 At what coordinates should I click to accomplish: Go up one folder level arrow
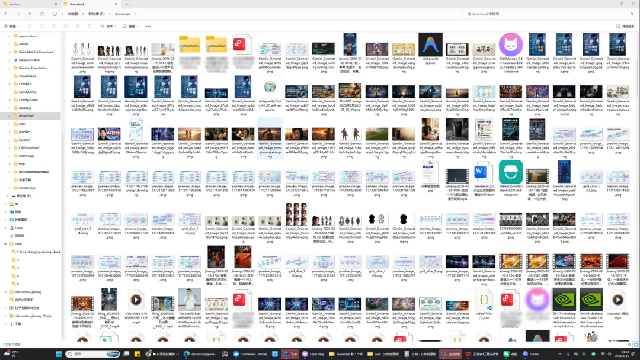point(30,14)
